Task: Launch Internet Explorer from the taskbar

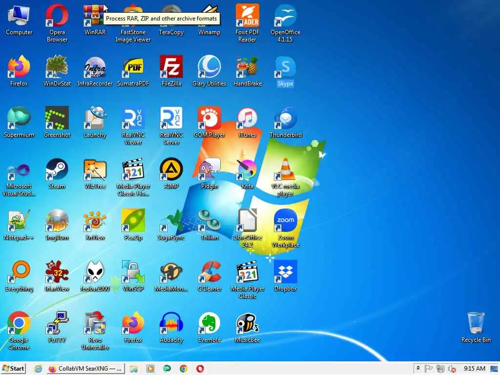Action: [38, 369]
